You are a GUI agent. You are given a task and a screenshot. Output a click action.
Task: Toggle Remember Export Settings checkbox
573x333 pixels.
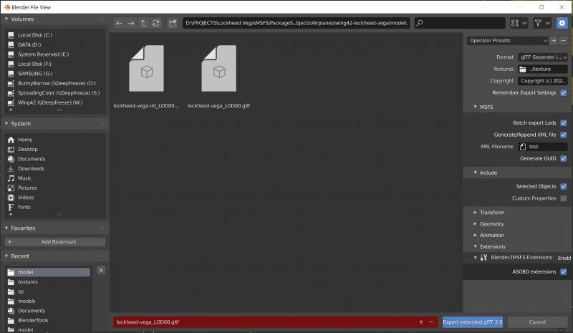click(564, 93)
